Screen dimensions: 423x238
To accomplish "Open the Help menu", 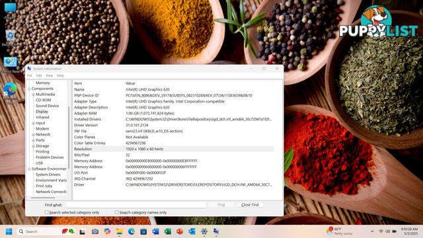I will (x=60, y=75).
